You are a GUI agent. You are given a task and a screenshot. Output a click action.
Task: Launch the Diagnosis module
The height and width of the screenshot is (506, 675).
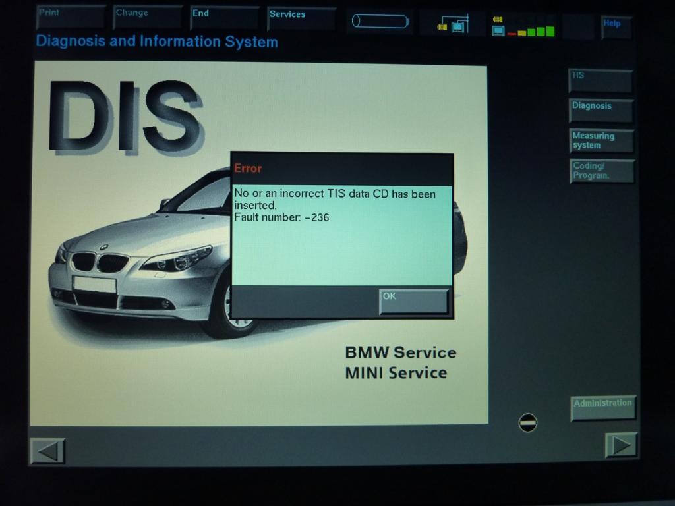[x=601, y=111]
